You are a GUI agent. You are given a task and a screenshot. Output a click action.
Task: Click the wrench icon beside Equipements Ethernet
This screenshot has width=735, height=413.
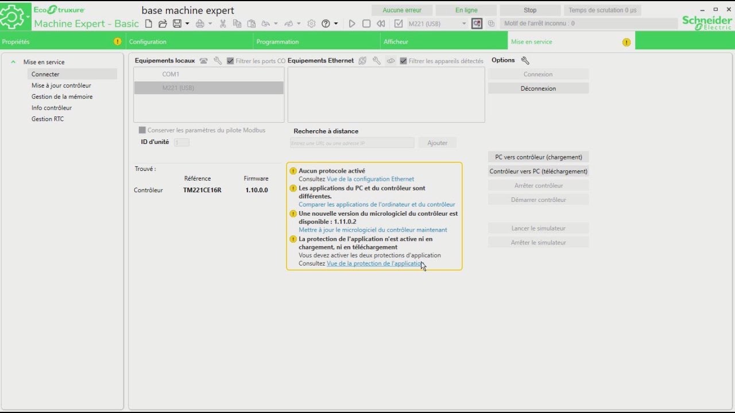point(377,61)
